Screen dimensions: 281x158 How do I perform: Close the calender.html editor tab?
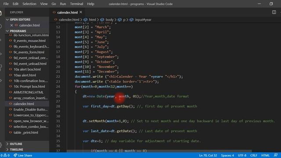[x=81, y=12]
